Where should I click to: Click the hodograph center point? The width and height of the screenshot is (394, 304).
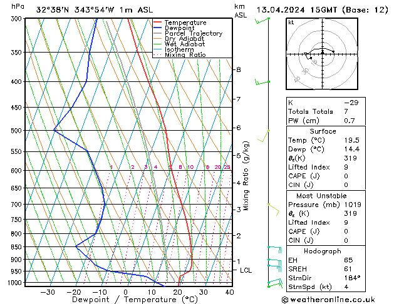click(323, 54)
